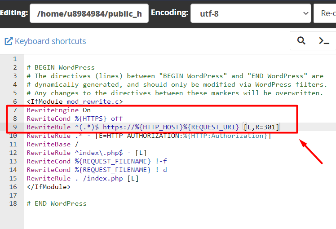The image size is (336, 229).
Task: Click the '<IfModule mod_rewrite.c>' line
Action: [x=75, y=101]
